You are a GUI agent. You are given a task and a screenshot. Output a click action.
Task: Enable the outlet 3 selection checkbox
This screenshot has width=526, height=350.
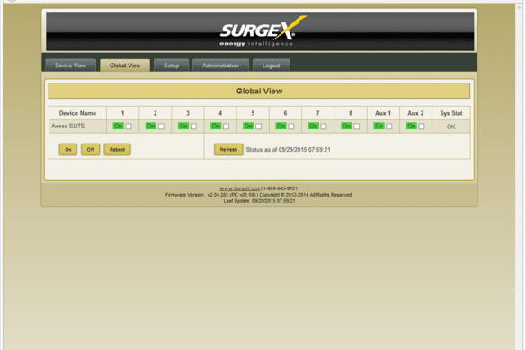tap(193, 127)
